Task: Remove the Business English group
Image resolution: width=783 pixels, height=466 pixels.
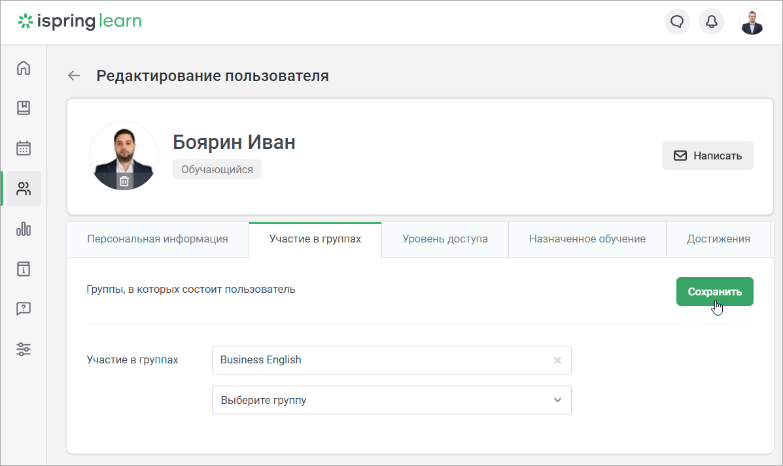Action: tap(557, 360)
